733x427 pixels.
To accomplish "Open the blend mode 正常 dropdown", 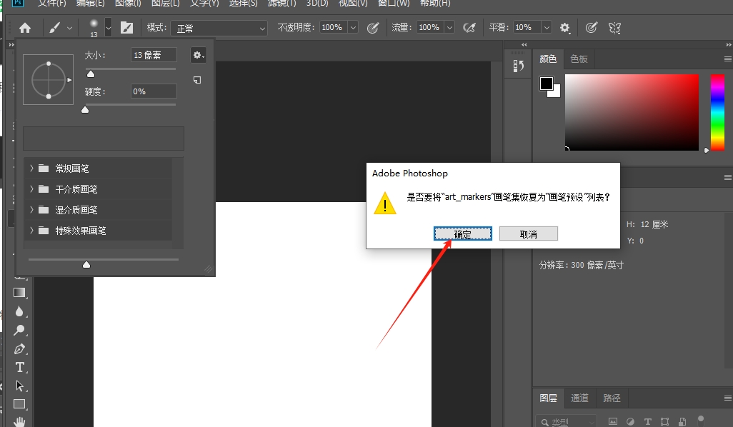I will point(218,28).
